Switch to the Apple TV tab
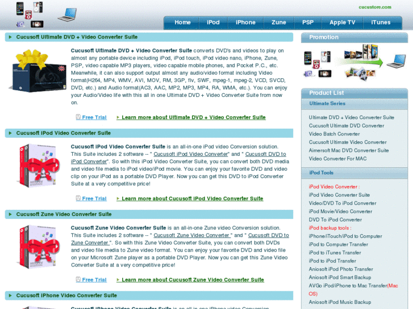Image resolution: width=413 pixels, height=309 pixels. pos(342,23)
